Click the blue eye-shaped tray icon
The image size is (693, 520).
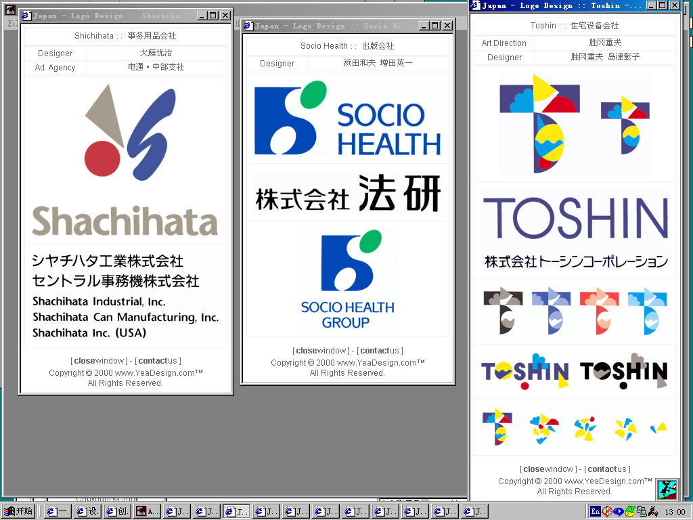619,512
